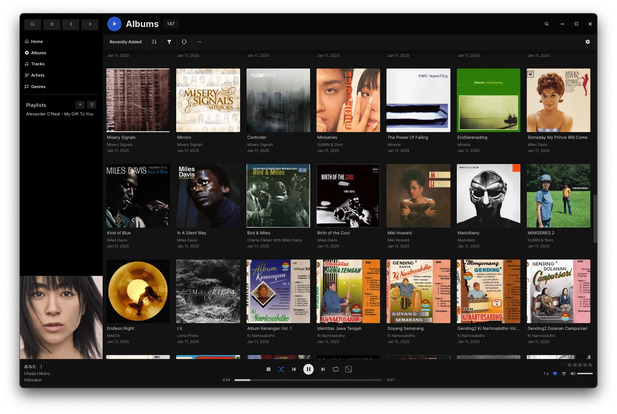The image size is (617, 414).
Task: Stop playback
Action: click(269, 369)
